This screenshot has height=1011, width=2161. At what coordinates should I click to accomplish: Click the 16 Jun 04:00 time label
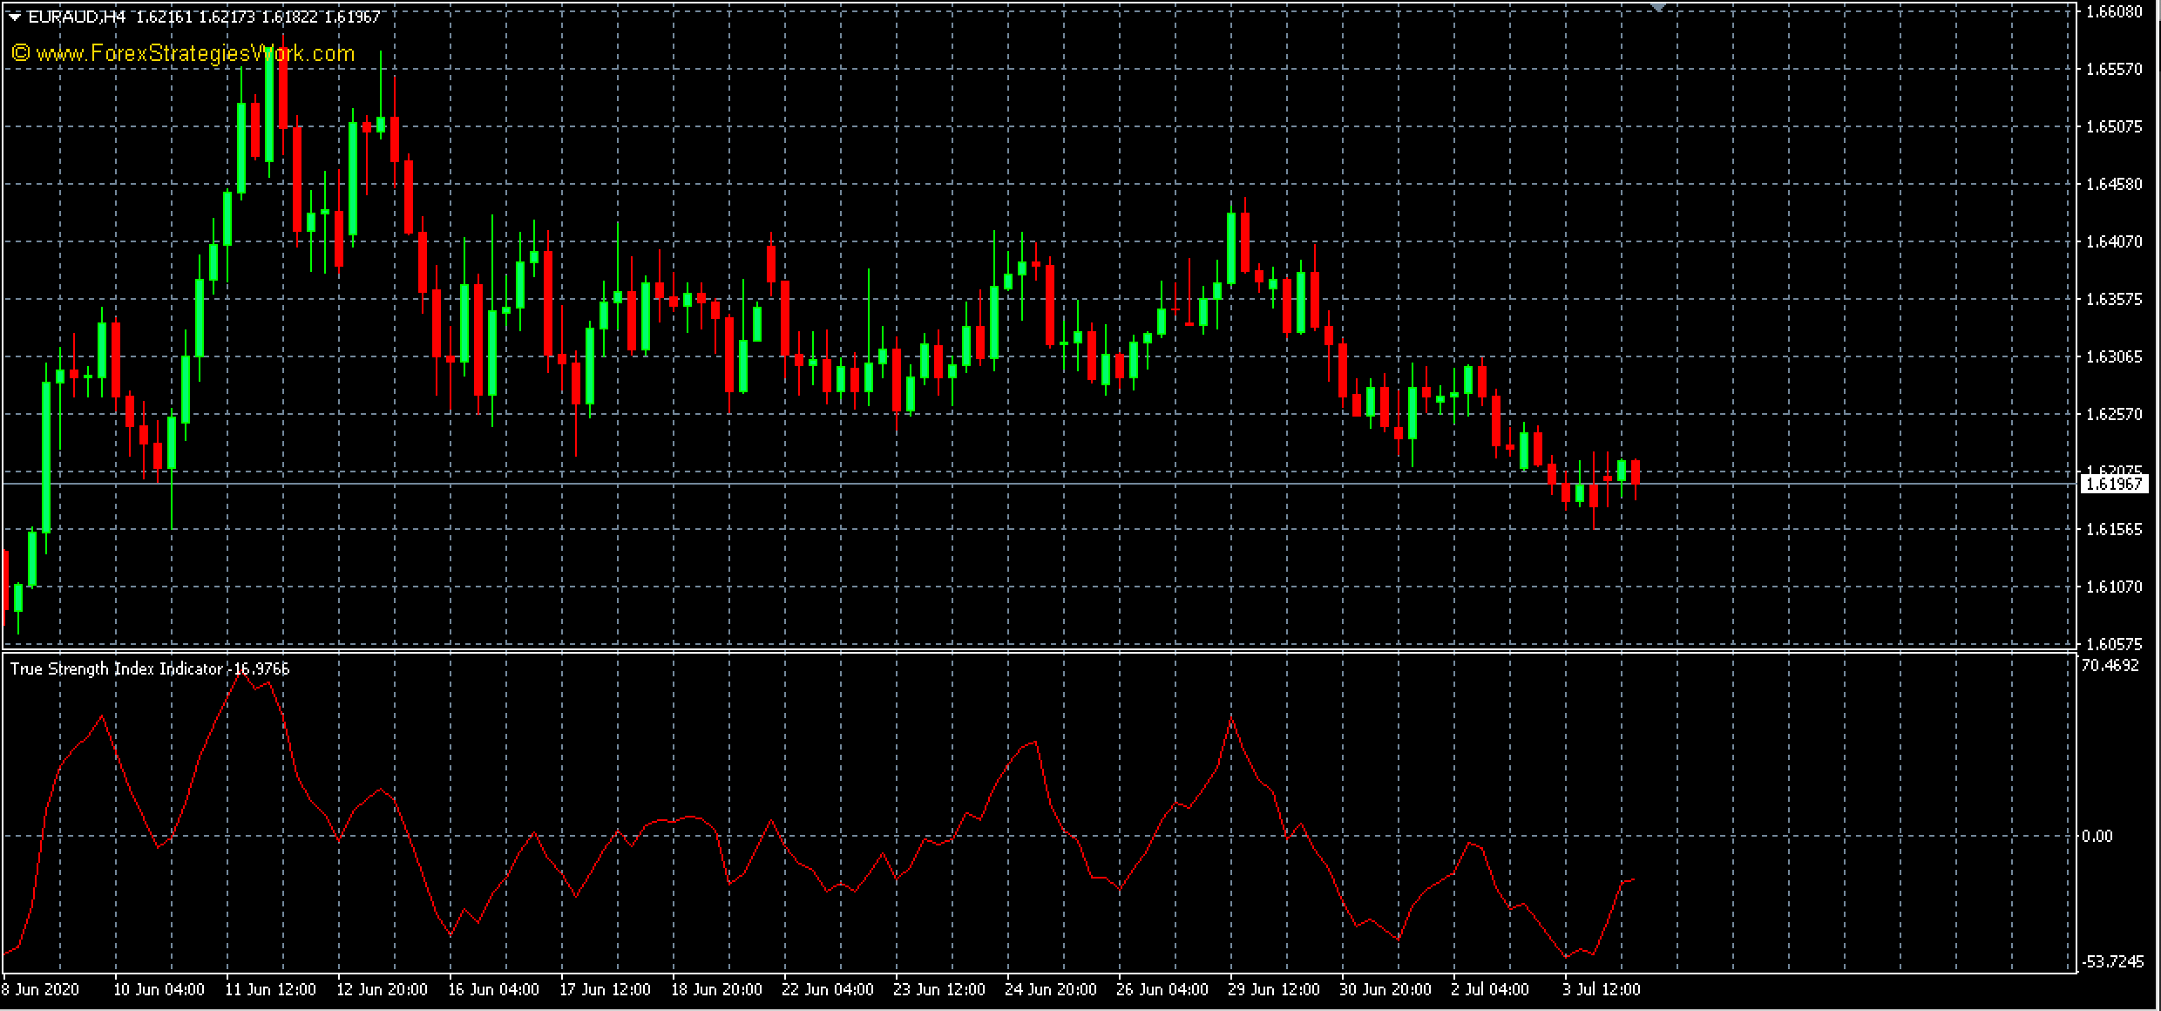click(493, 990)
